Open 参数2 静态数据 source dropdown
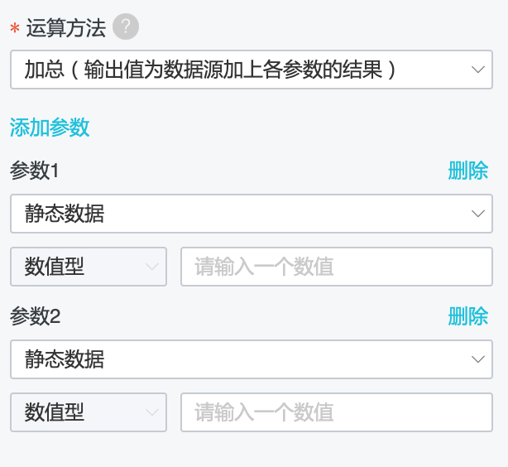This screenshot has width=508, height=467. coord(252,359)
